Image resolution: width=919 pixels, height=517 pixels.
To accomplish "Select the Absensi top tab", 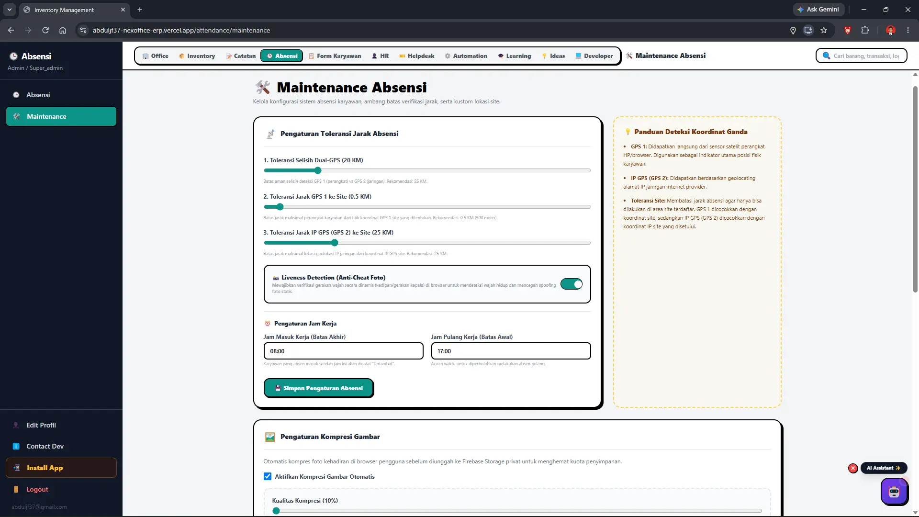I will pyautogui.click(x=282, y=56).
